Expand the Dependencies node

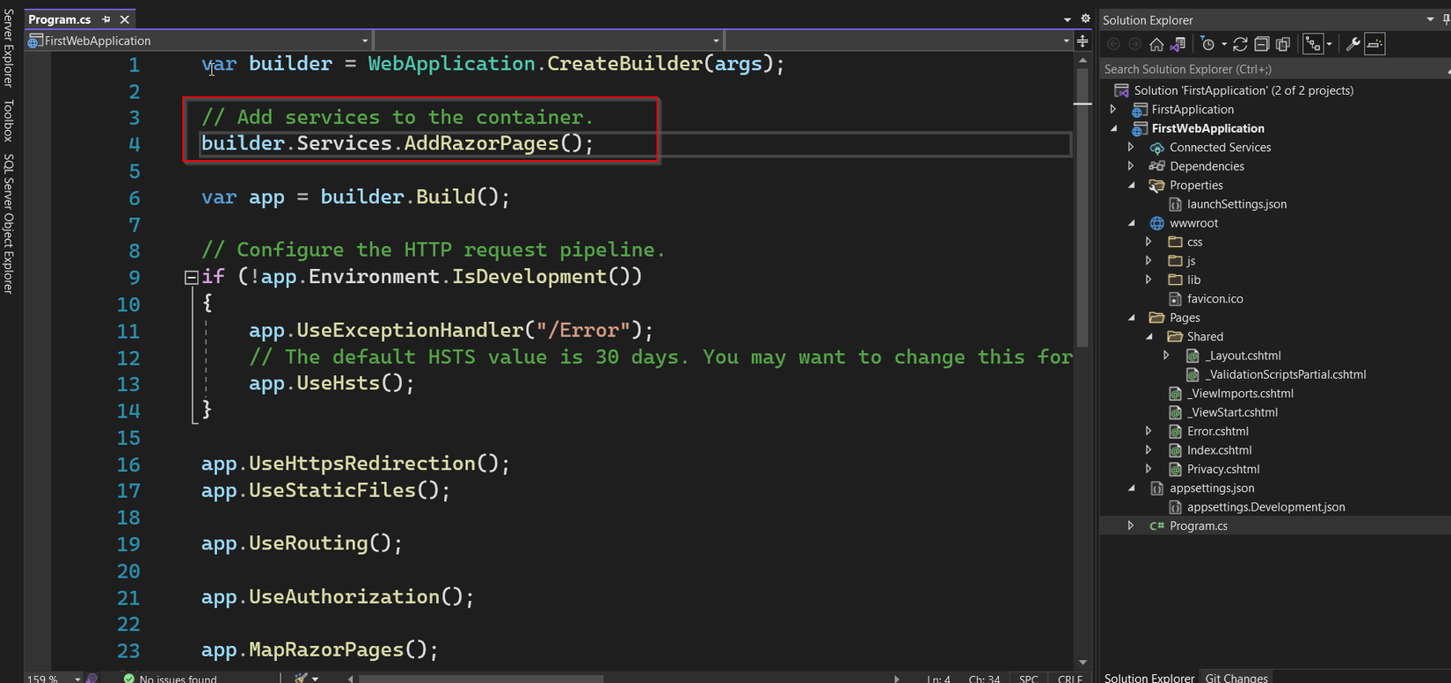coord(1132,166)
